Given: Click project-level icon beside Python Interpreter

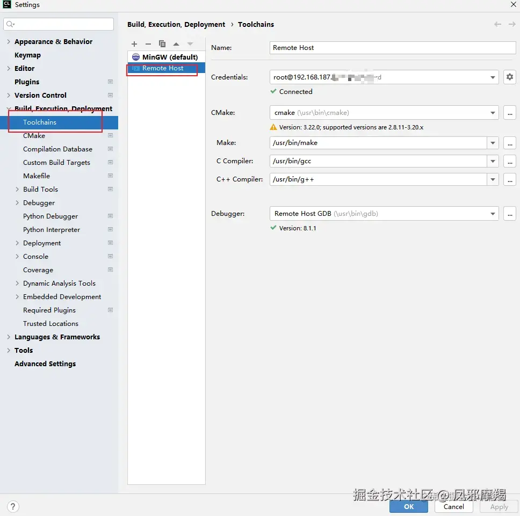Looking at the screenshot, I should coord(111,230).
